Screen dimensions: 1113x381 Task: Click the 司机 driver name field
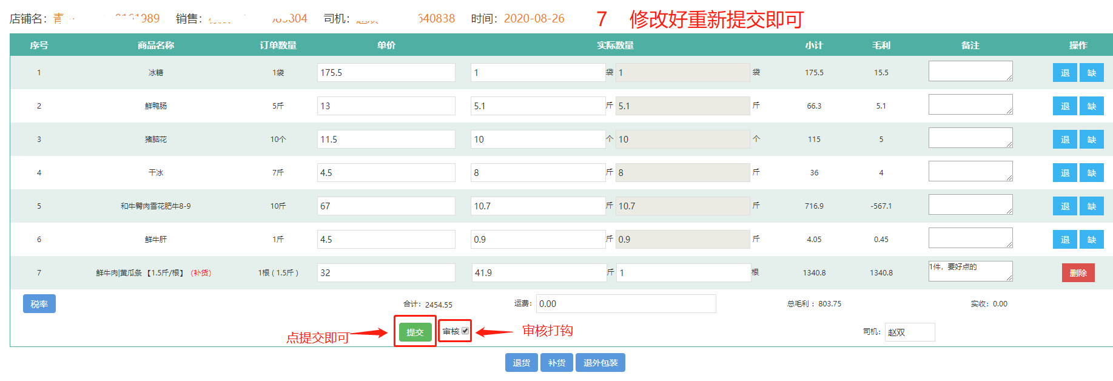pos(909,332)
